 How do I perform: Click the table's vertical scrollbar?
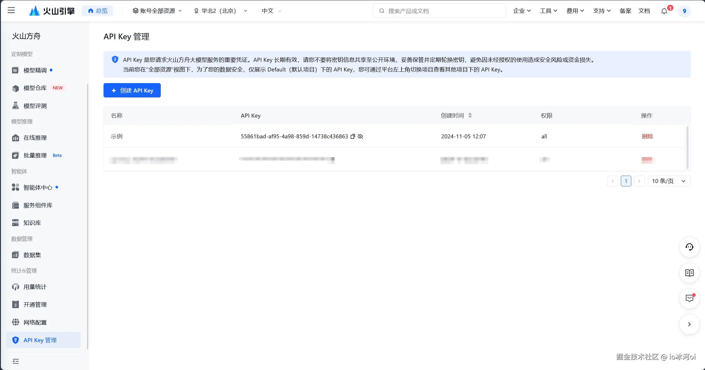click(687, 147)
